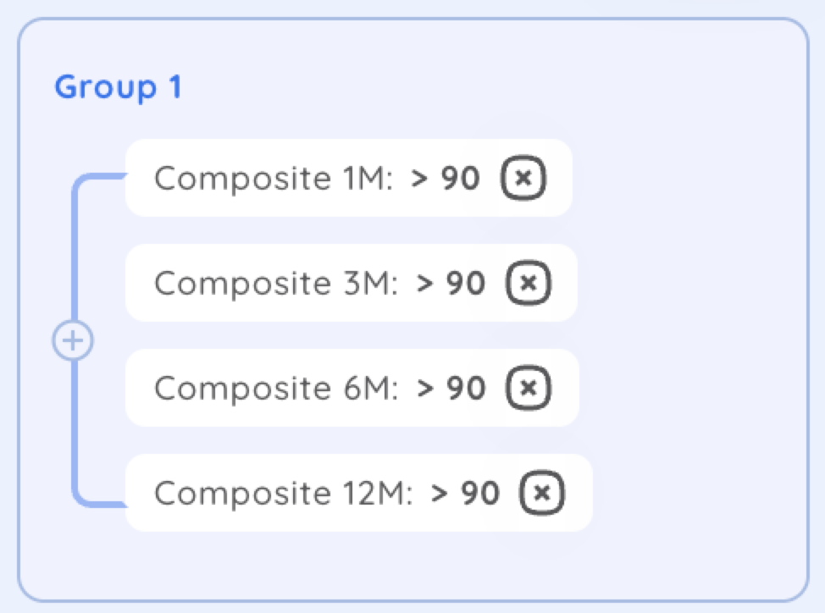The width and height of the screenshot is (825, 613).
Task: Edit the 90 value on Composite 3M
Action: (x=466, y=284)
